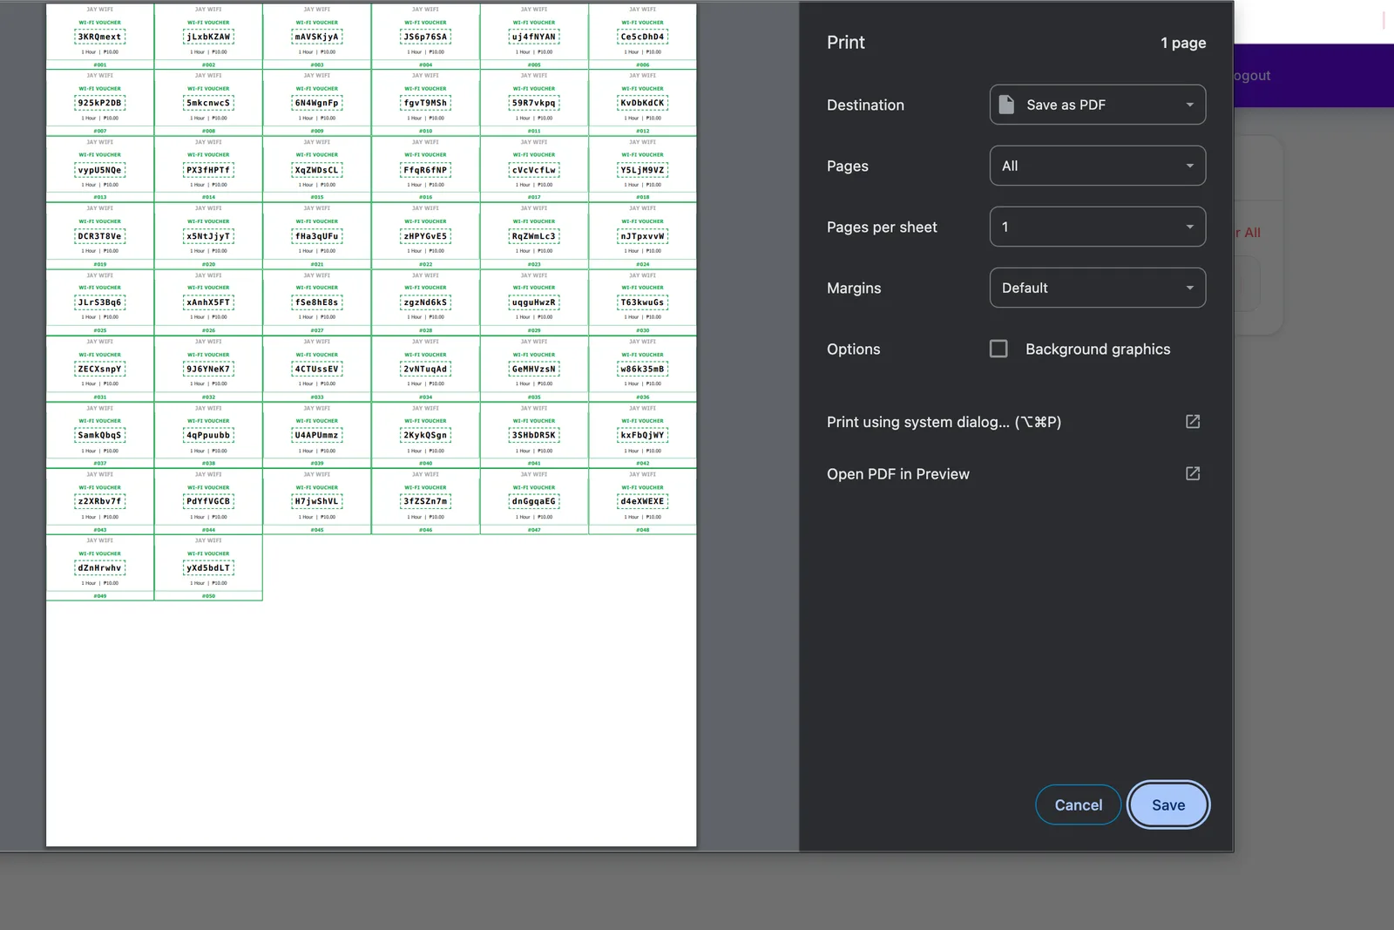This screenshot has height=930, width=1394.
Task: Click voucher code PdYfVGCB in preview
Action: [x=208, y=501]
